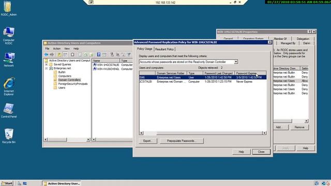Click right scroll arrow of users list
This screenshot has width=331, height=186.
click(x=264, y=133)
